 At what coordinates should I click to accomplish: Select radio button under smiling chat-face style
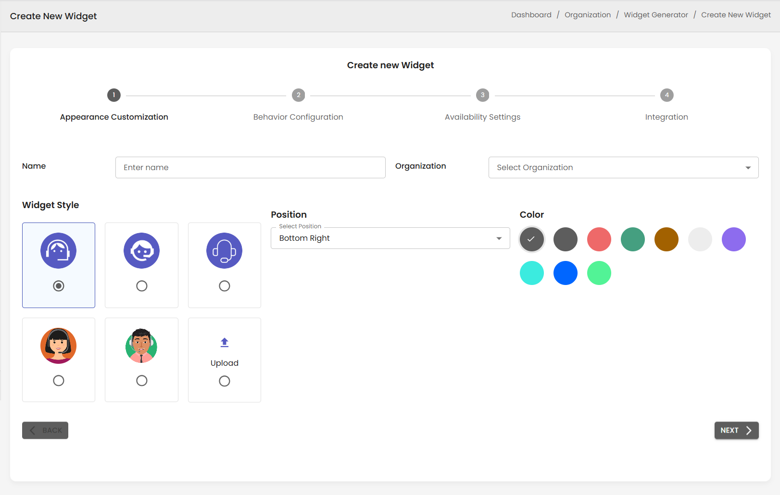[x=141, y=286]
